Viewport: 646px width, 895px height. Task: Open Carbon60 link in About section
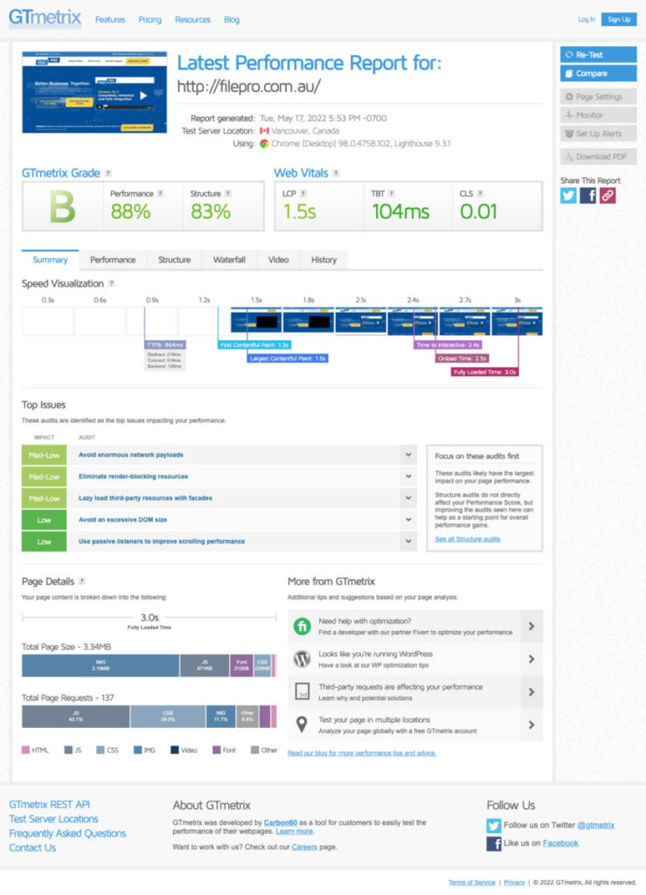(x=281, y=822)
